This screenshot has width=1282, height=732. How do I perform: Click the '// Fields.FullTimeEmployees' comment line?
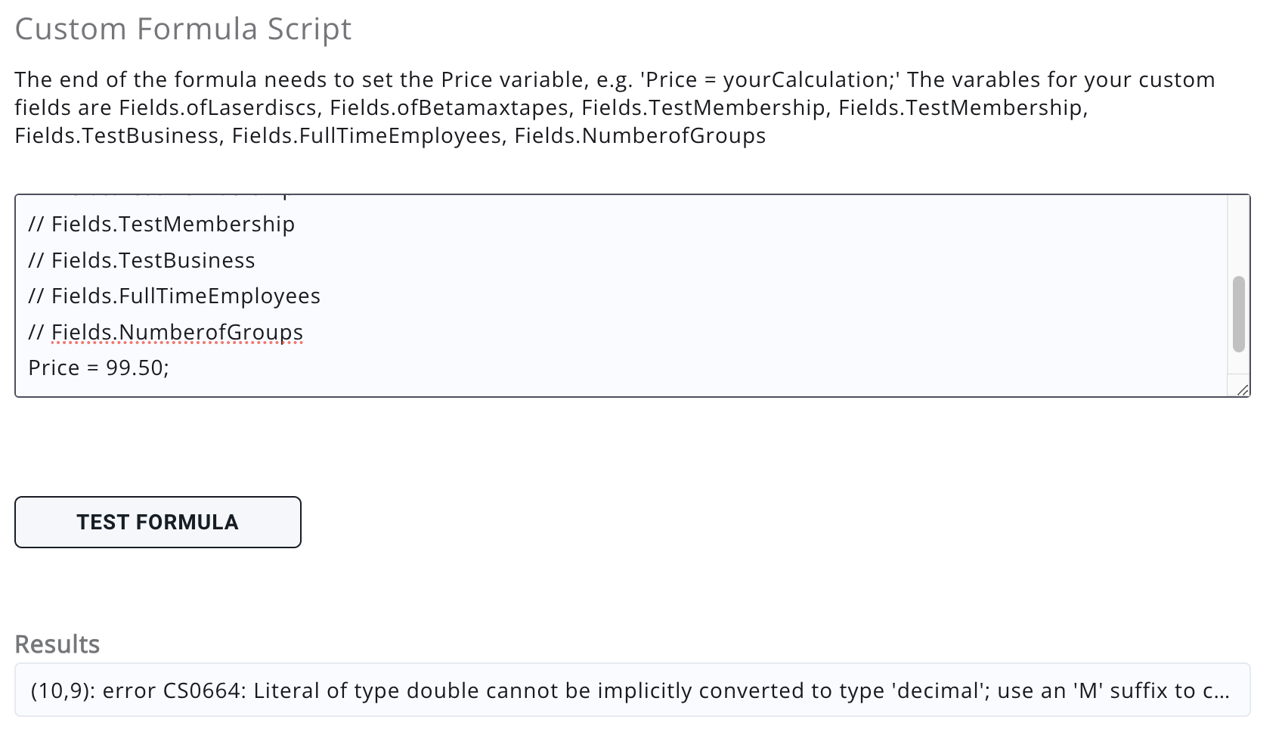(x=174, y=296)
